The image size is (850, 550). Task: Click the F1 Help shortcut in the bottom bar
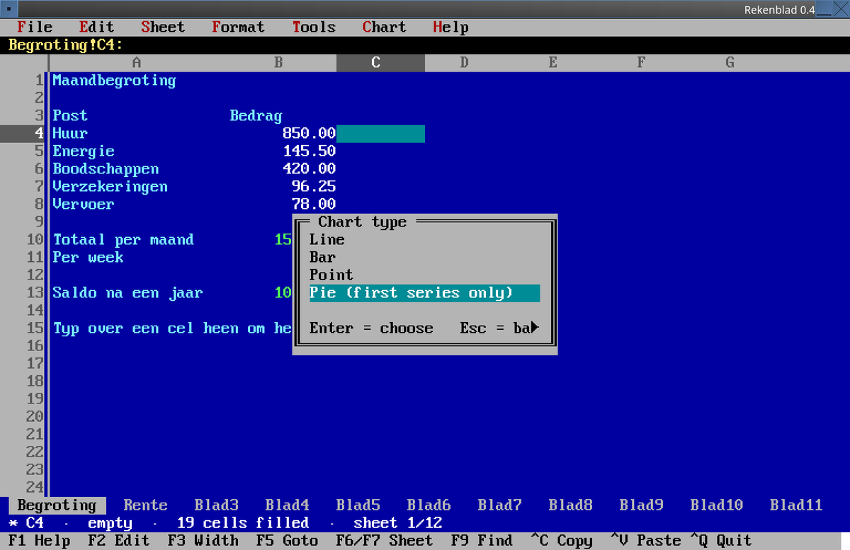pos(39,541)
